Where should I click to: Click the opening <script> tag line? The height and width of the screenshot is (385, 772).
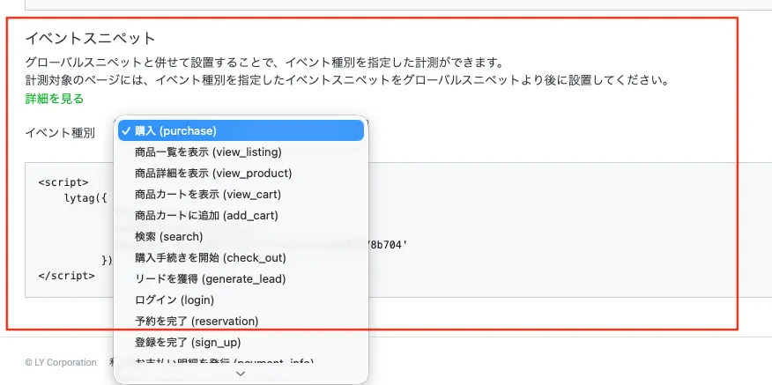[x=63, y=182]
